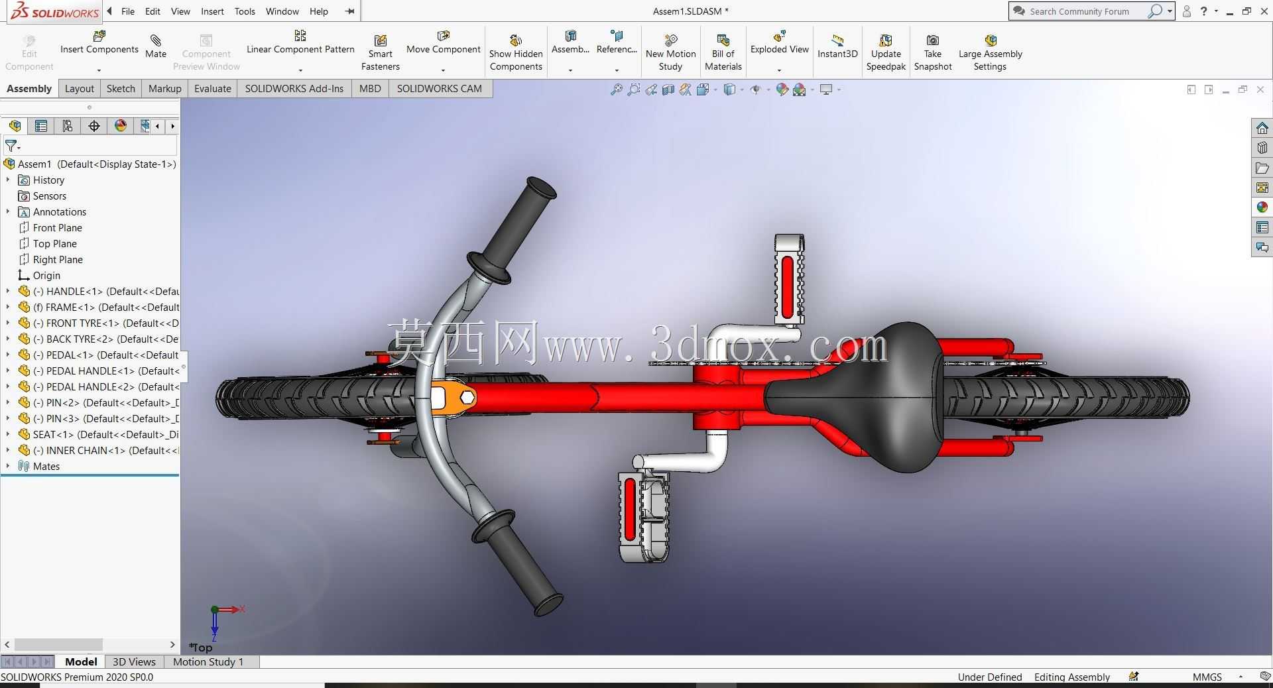Open the Assembly features dropdown arrow
The image size is (1273, 688).
pos(570,70)
